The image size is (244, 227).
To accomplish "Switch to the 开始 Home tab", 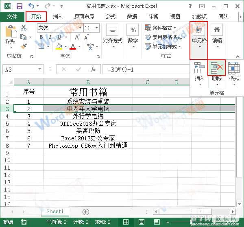I will click(36, 16).
